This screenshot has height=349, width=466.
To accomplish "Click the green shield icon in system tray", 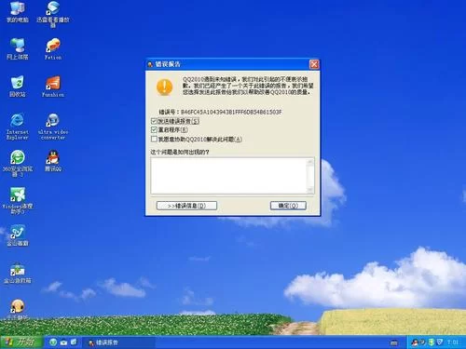I will 432,342.
